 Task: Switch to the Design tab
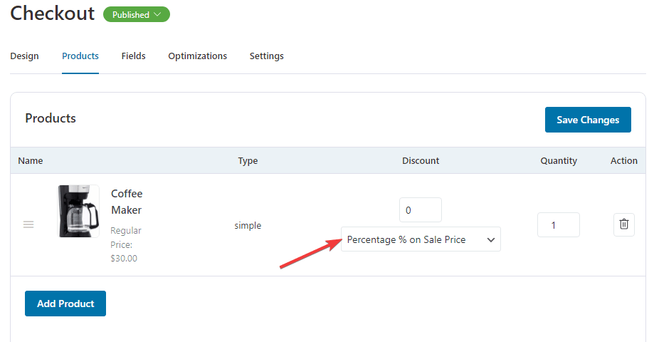(x=24, y=56)
